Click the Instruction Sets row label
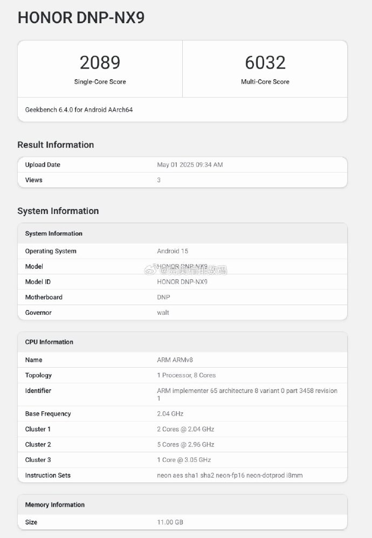The height and width of the screenshot is (538, 372). [x=47, y=475]
